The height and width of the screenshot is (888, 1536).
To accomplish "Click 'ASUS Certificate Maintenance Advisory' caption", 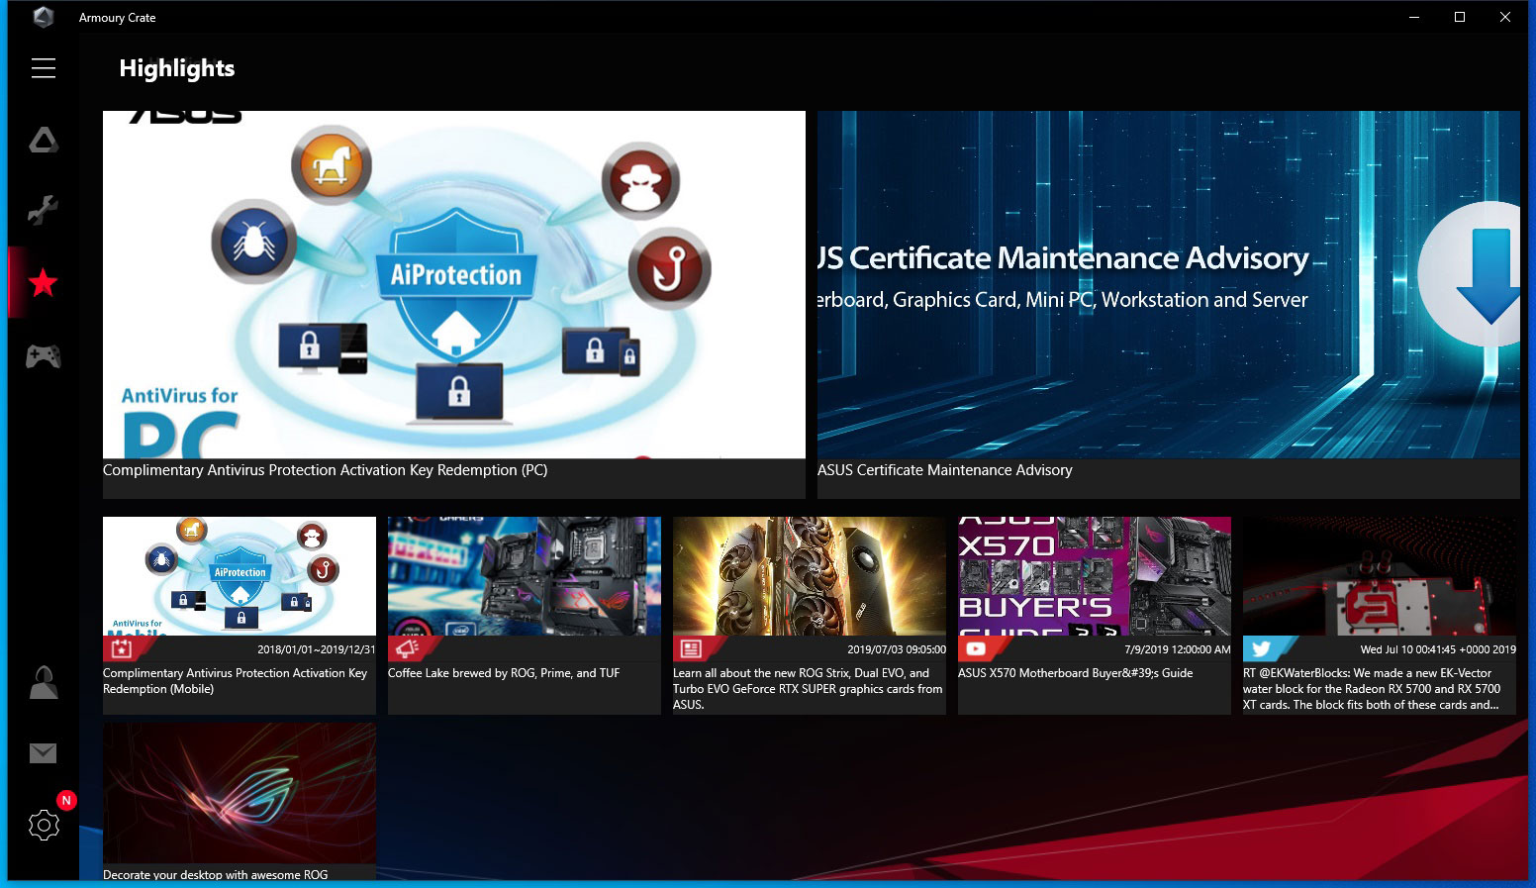I will point(945,470).
